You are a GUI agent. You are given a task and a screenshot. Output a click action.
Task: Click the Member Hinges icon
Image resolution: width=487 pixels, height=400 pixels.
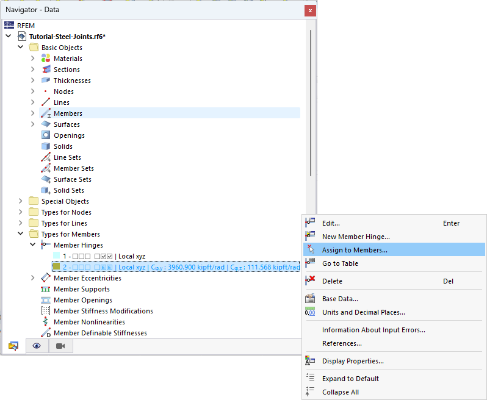click(45, 245)
